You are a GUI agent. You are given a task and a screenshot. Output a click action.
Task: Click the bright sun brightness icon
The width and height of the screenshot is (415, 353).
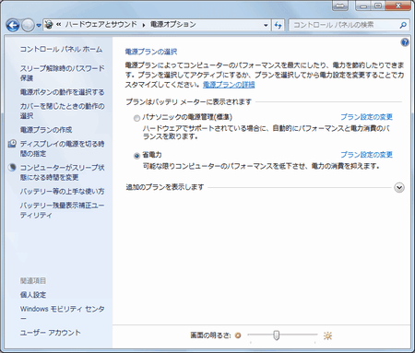(x=327, y=335)
